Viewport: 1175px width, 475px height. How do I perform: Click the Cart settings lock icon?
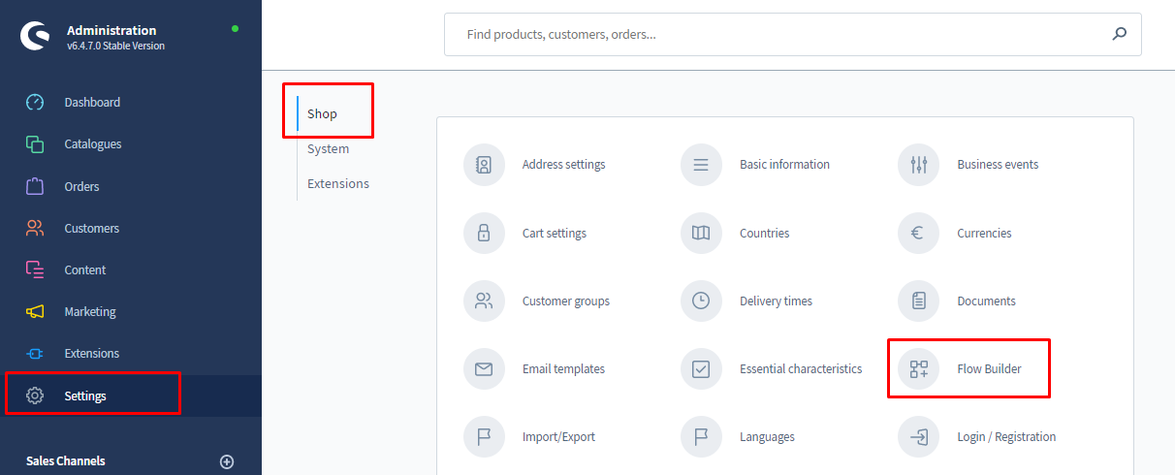tap(484, 233)
